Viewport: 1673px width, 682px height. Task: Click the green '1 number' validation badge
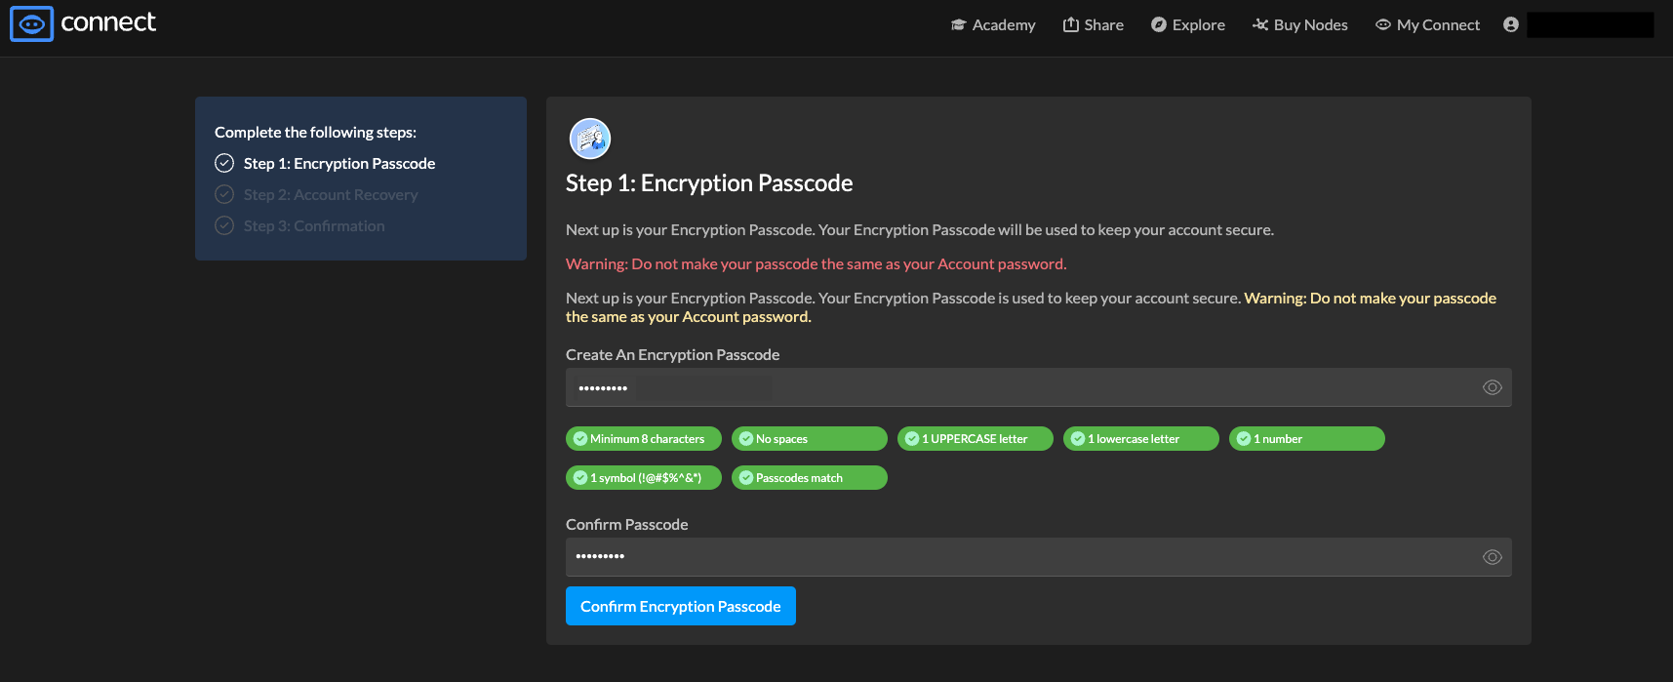(x=1305, y=438)
